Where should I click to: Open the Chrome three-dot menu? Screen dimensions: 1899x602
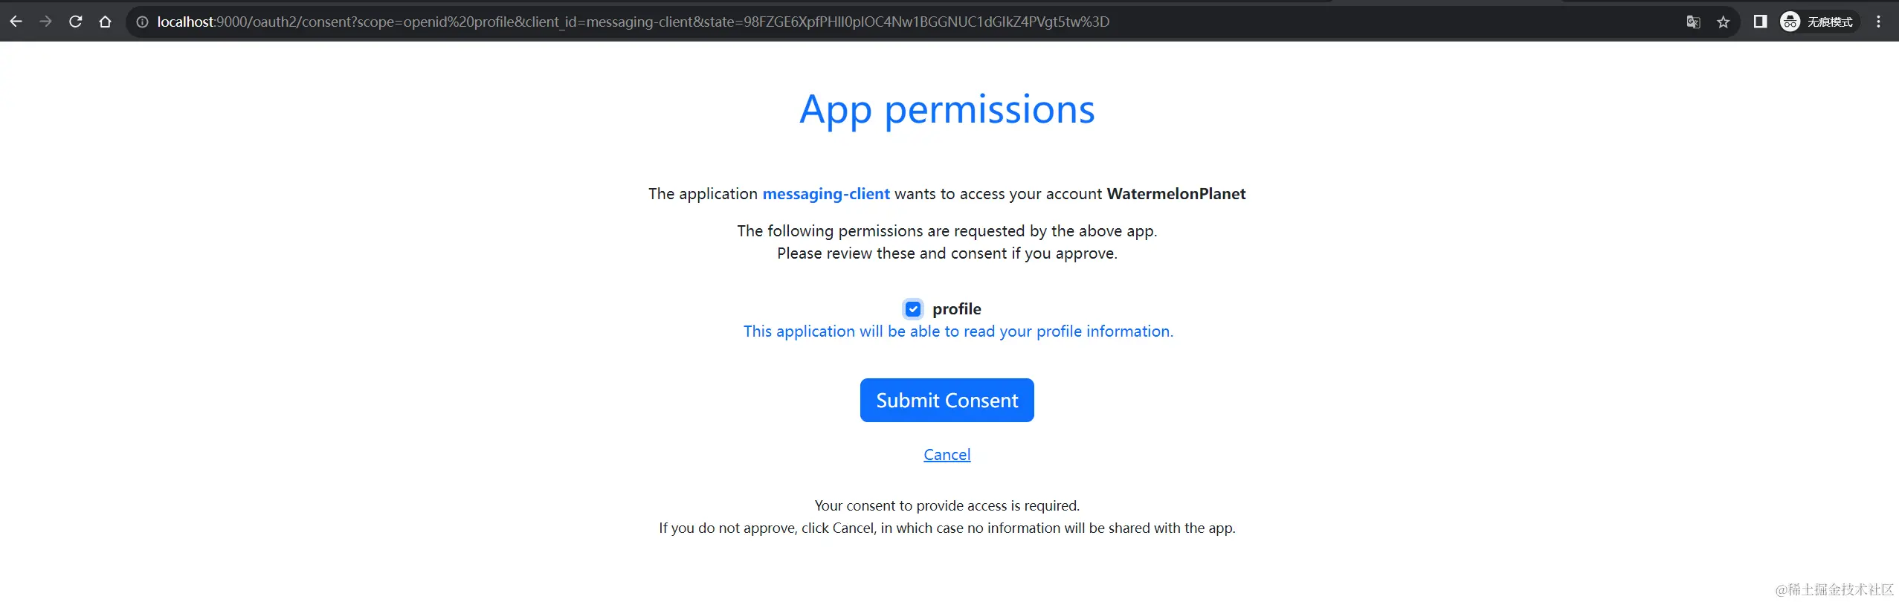point(1879,22)
